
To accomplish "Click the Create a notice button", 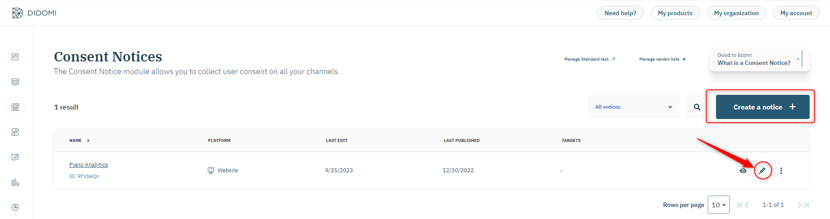I will pyautogui.click(x=762, y=107).
